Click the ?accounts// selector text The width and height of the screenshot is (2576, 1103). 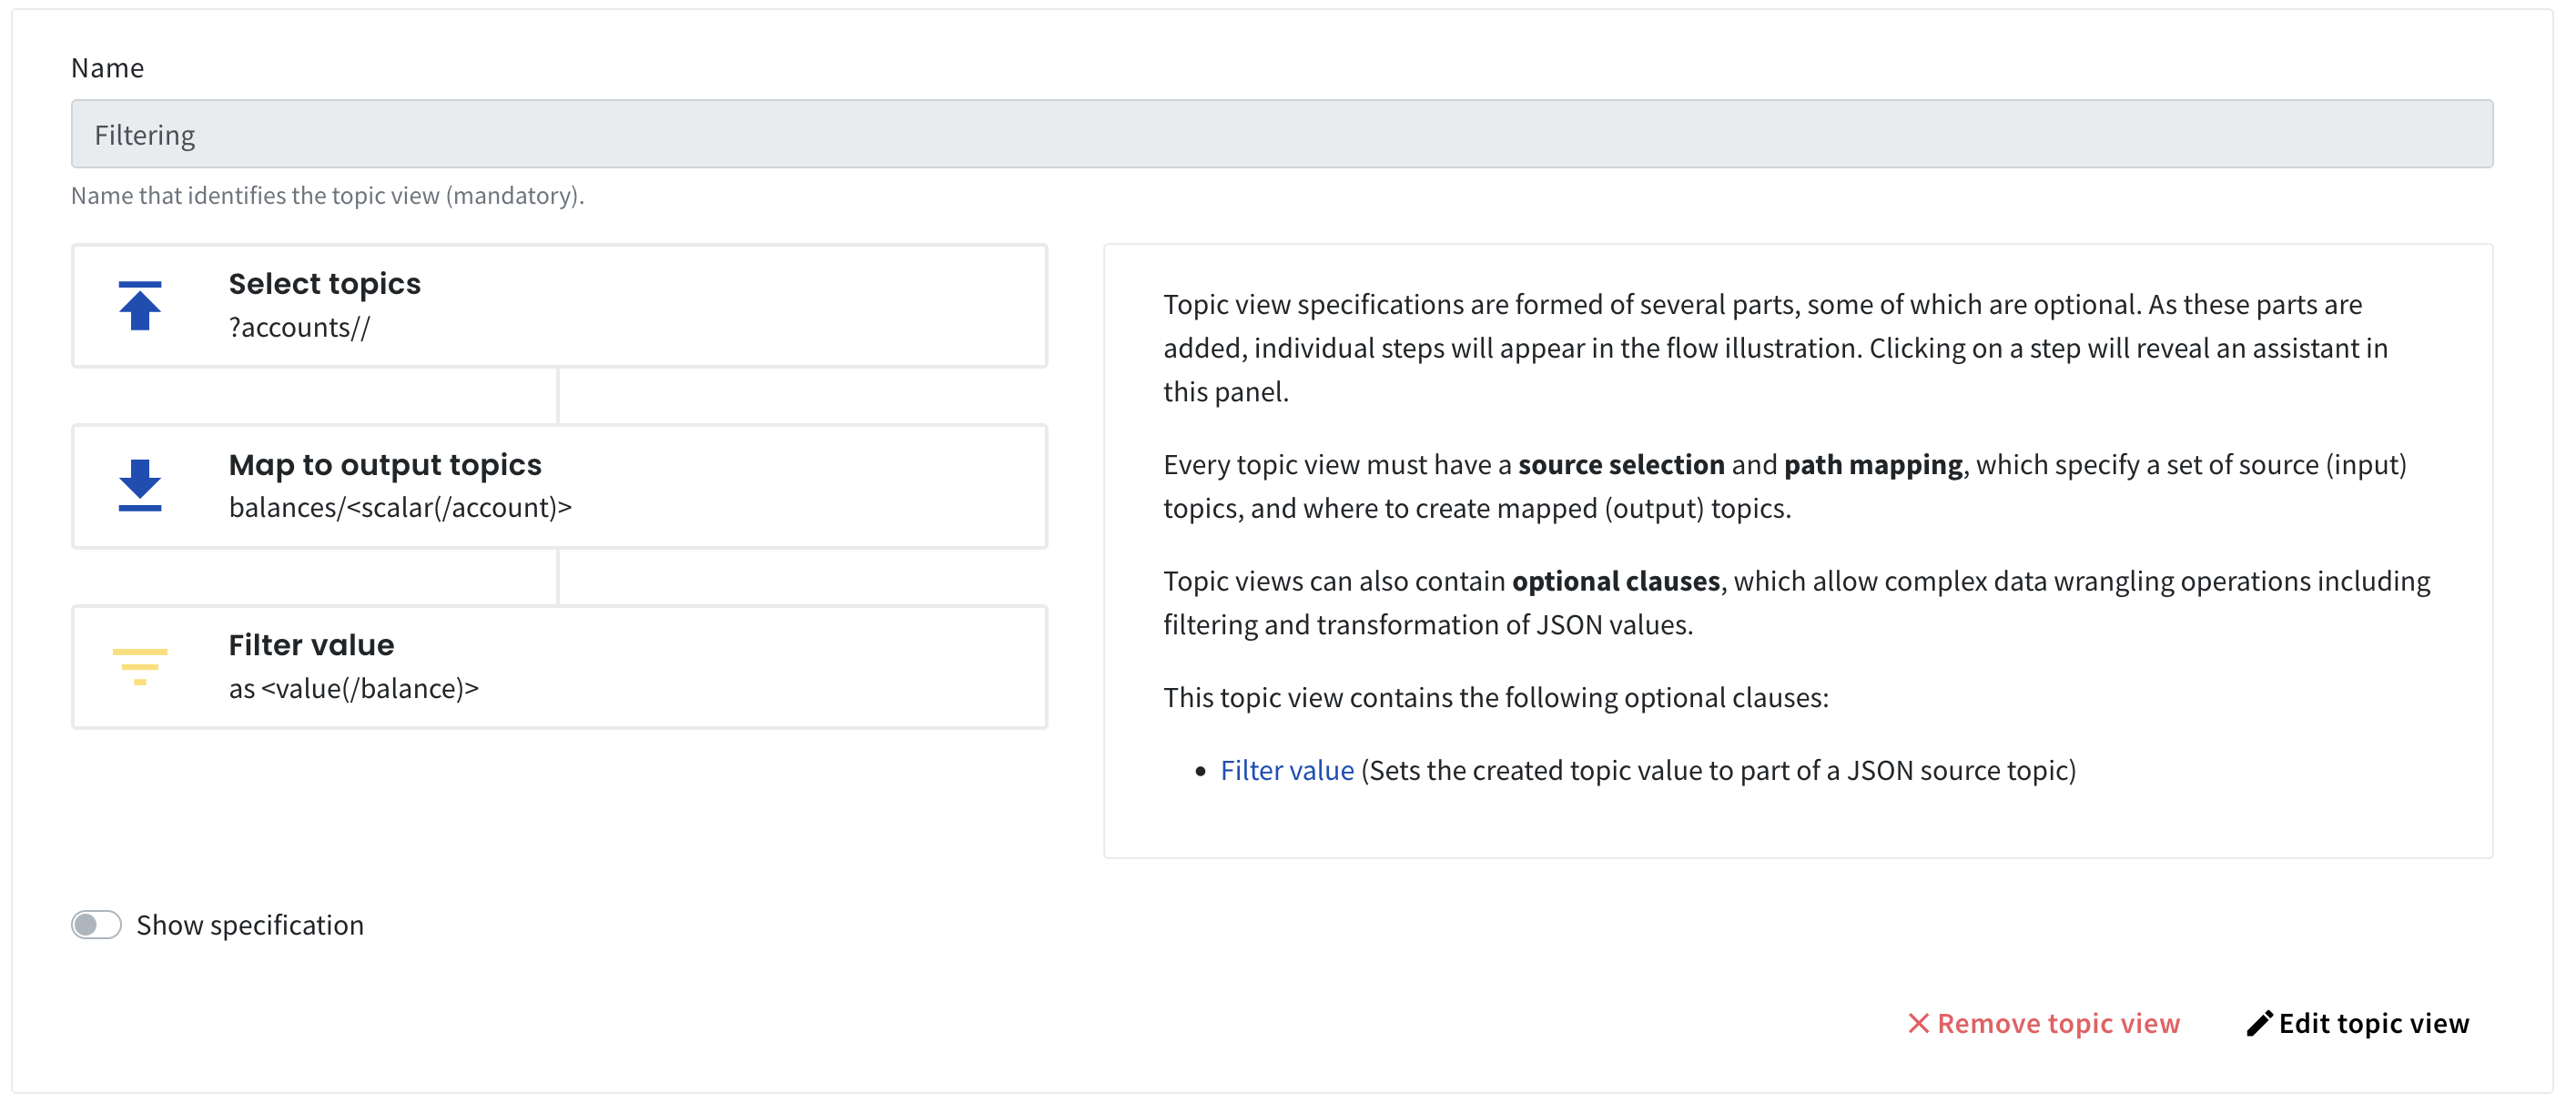[x=299, y=327]
